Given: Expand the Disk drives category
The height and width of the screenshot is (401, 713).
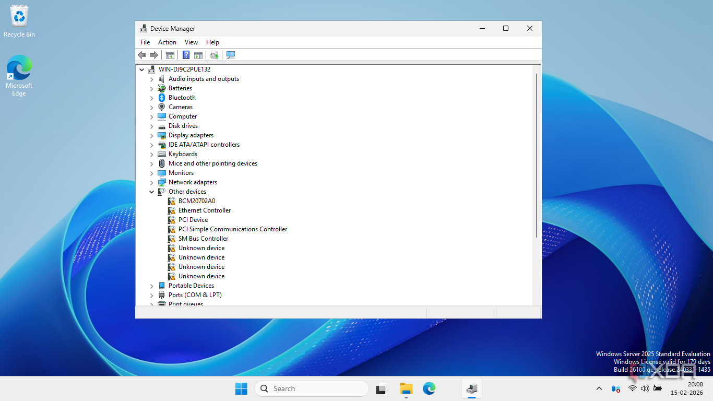Looking at the screenshot, I should (152, 126).
